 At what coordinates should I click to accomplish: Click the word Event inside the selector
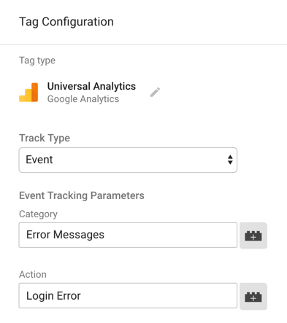[39, 160]
